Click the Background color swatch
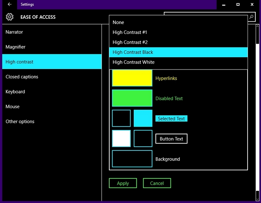This screenshot has width=261, height=203. pyautogui.click(x=132, y=158)
